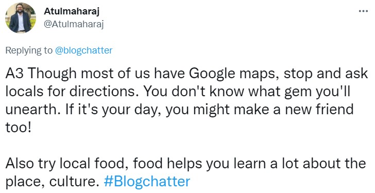Open Atulmaharaj's profile photo avatar

21,18
